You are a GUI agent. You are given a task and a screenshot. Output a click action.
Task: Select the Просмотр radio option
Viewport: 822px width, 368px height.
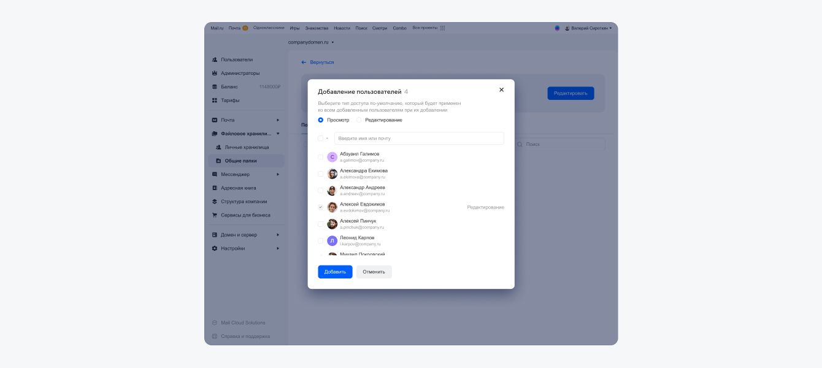pos(321,120)
